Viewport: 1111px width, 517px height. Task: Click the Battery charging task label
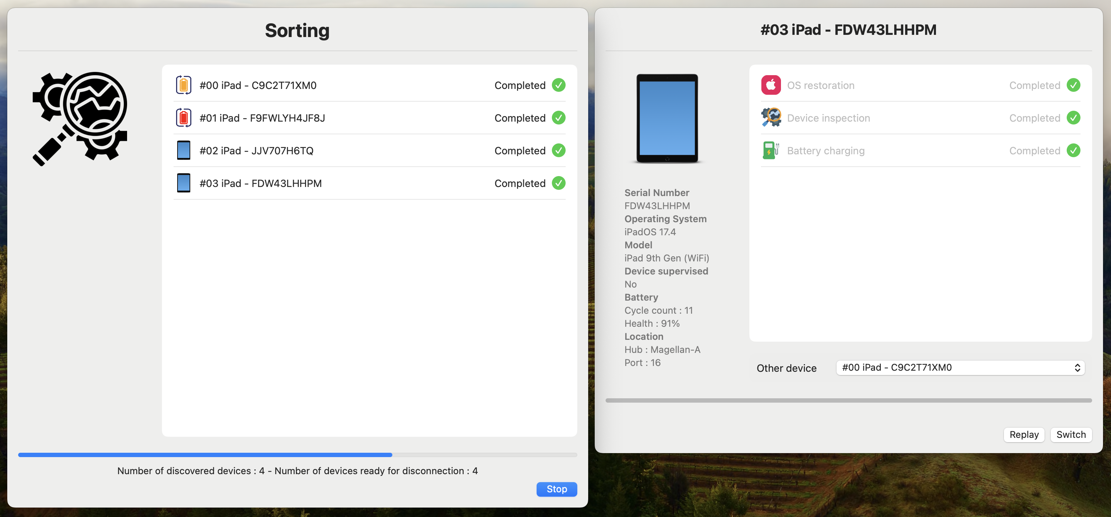pos(826,151)
